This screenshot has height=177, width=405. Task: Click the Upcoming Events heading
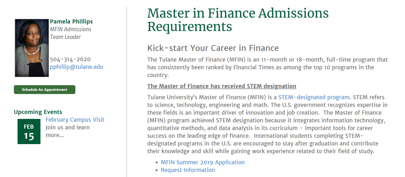click(x=38, y=112)
